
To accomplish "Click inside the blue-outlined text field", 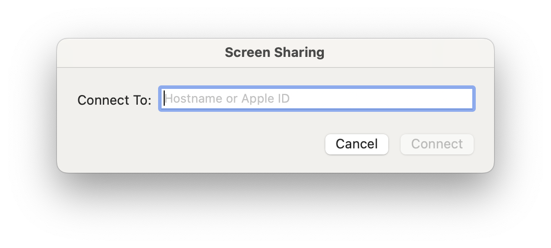I will [x=317, y=99].
